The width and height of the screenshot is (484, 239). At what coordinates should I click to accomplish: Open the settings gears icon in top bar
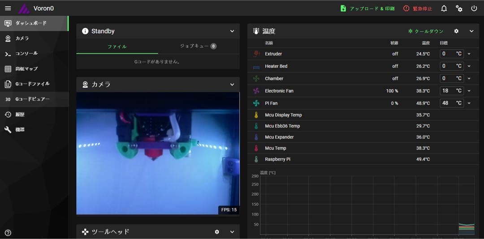coord(459,9)
